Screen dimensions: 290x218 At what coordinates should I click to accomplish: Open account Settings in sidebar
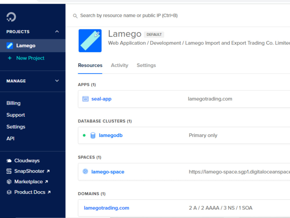point(16,127)
